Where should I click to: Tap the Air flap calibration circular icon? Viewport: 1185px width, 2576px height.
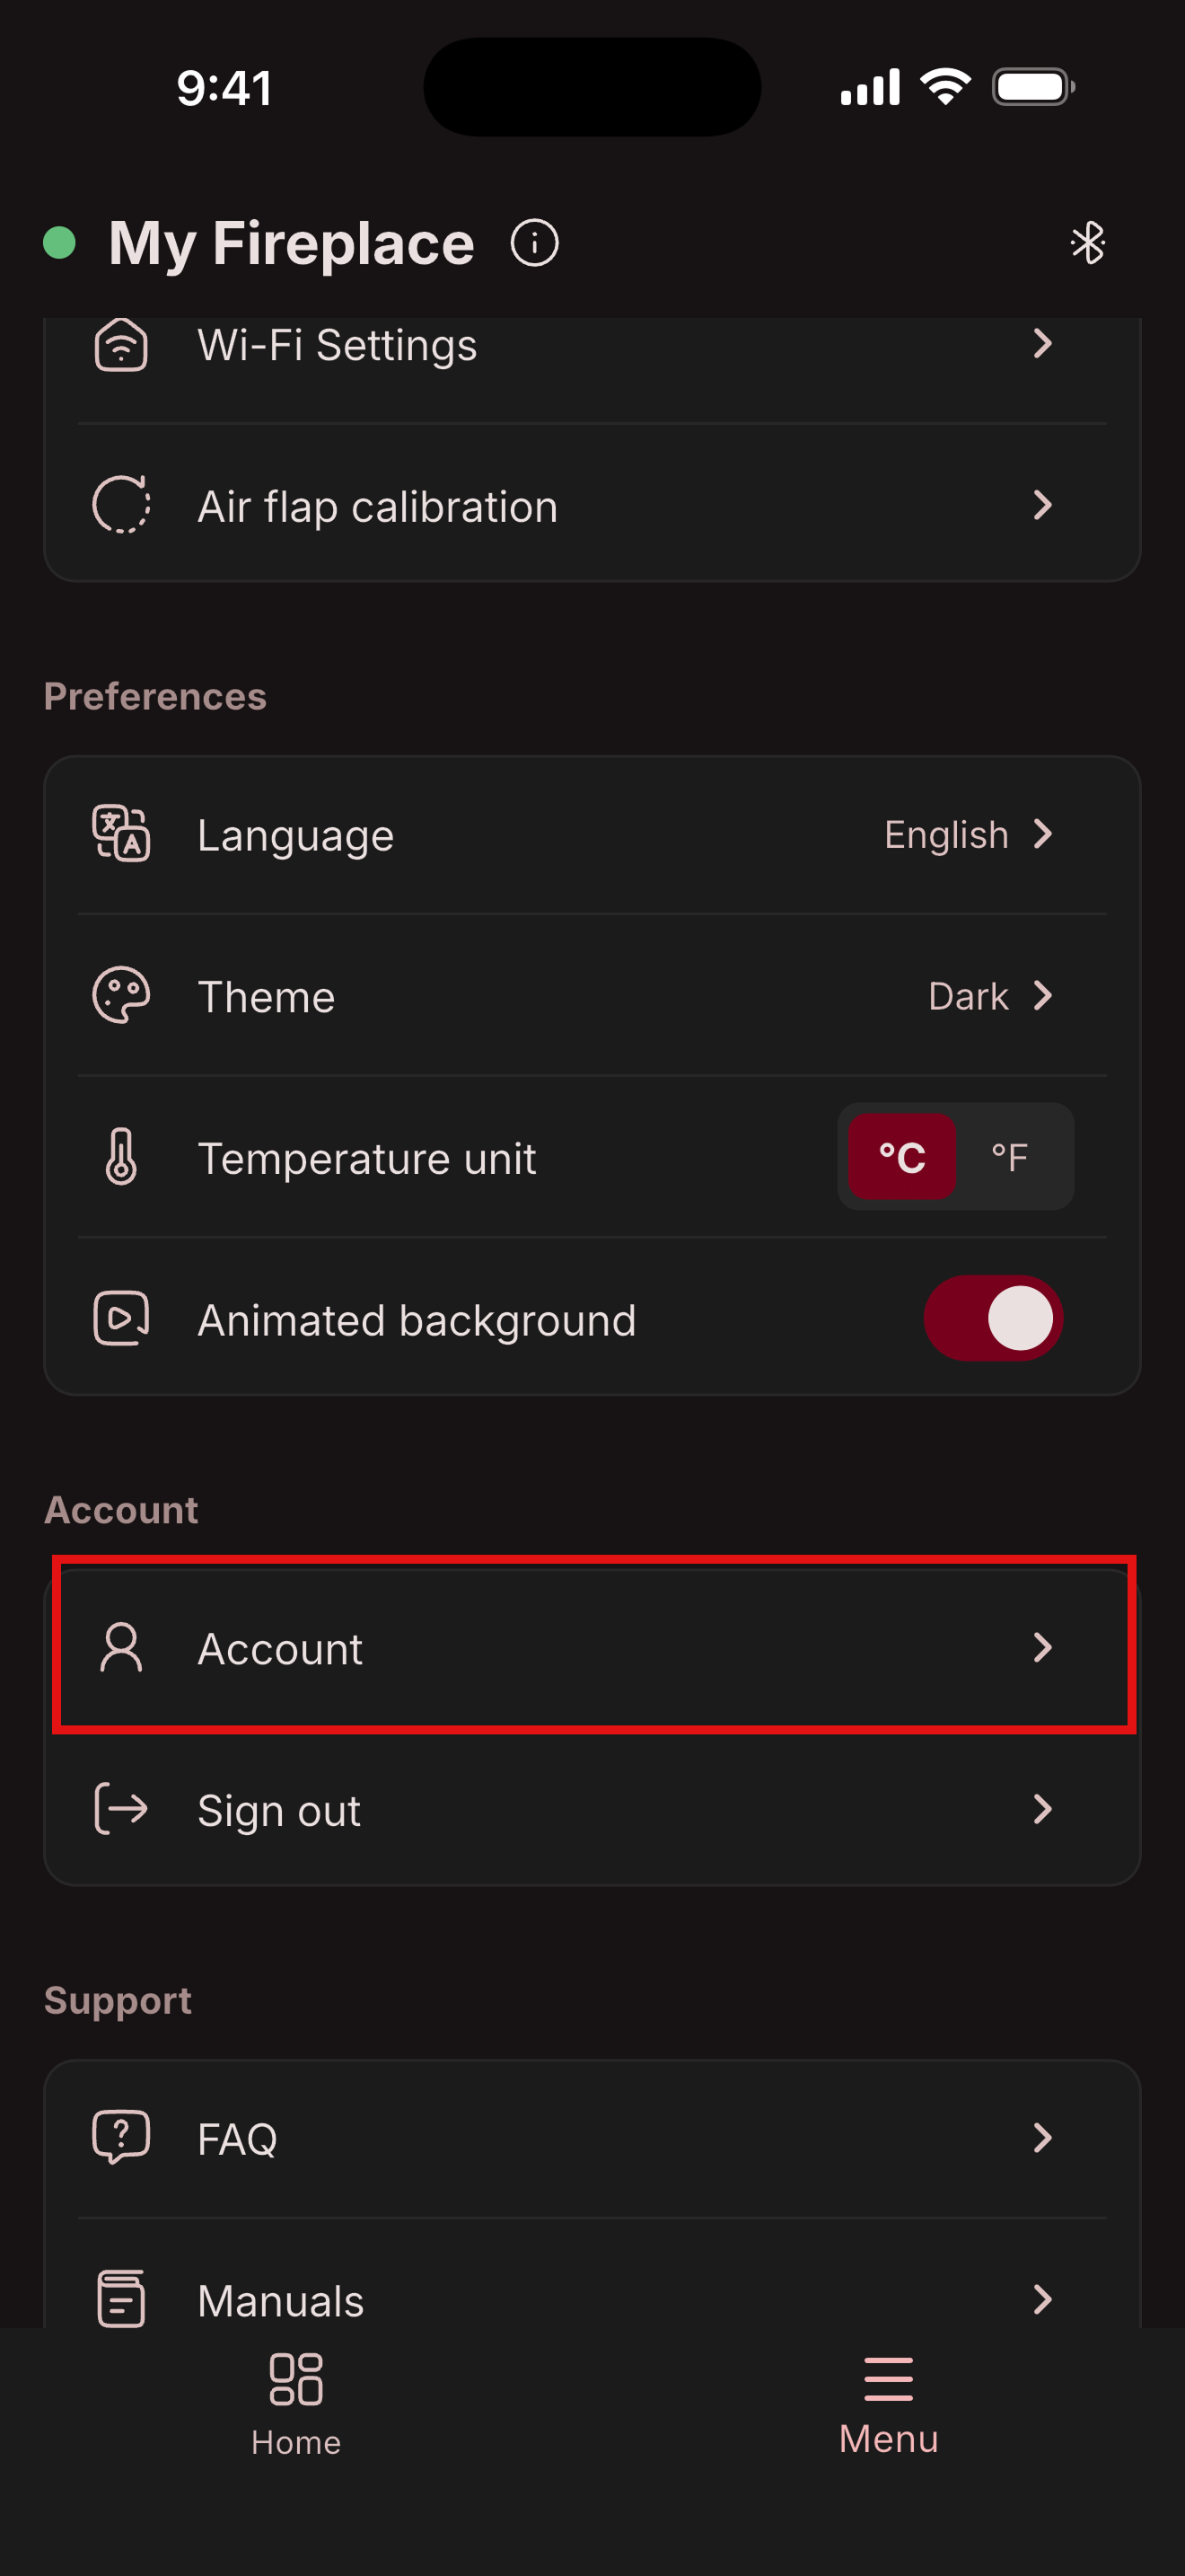[121, 505]
